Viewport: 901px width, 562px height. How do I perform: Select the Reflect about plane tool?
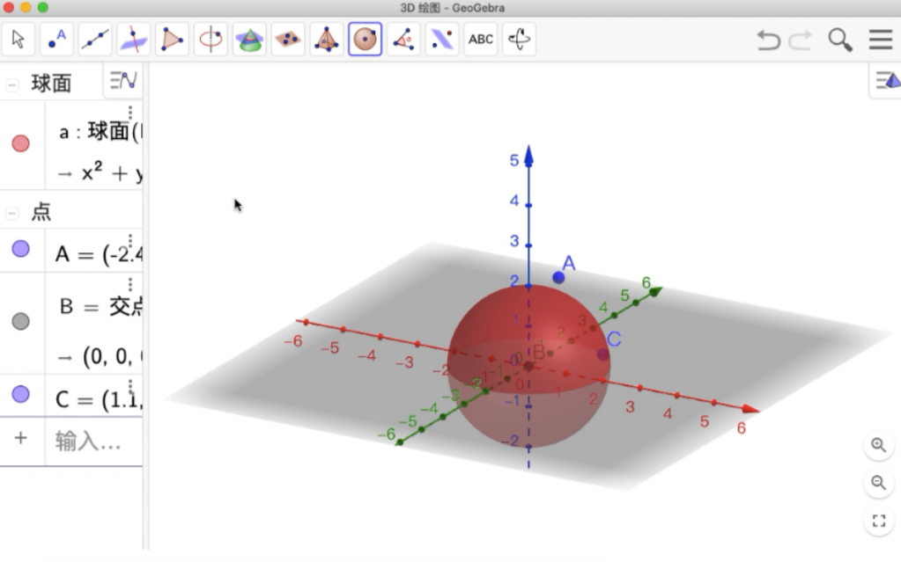[x=442, y=40]
